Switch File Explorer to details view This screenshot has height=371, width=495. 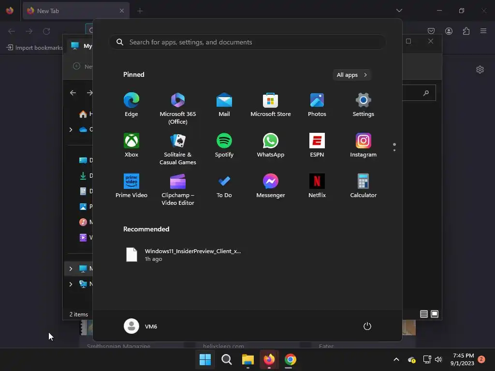pos(424,314)
